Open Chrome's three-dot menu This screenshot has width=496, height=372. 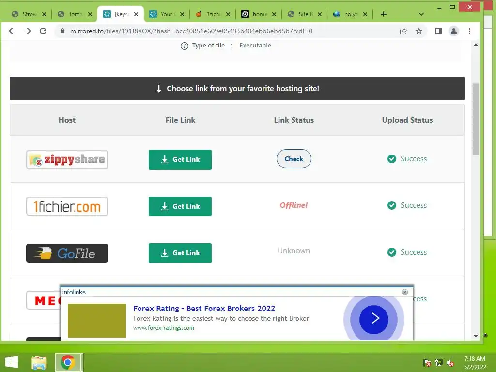click(469, 31)
